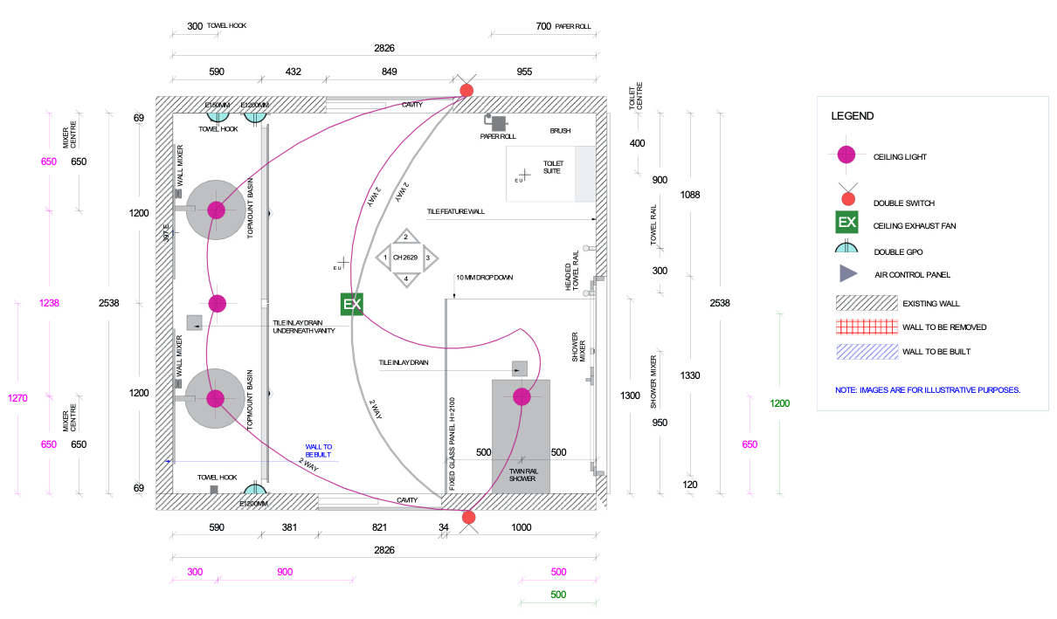
Task: Click the toilet suite outline
Action: (x=551, y=175)
